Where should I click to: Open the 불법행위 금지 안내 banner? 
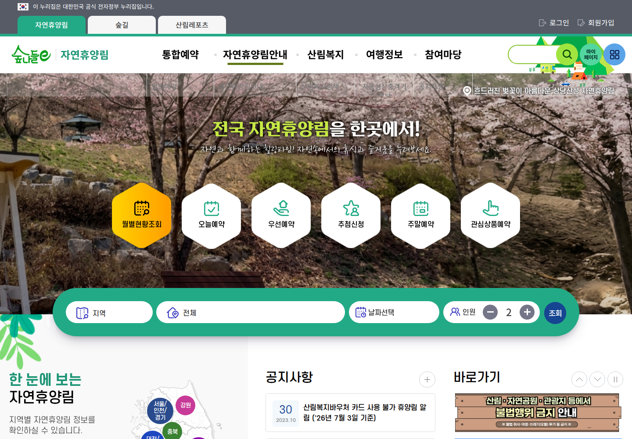point(539,413)
